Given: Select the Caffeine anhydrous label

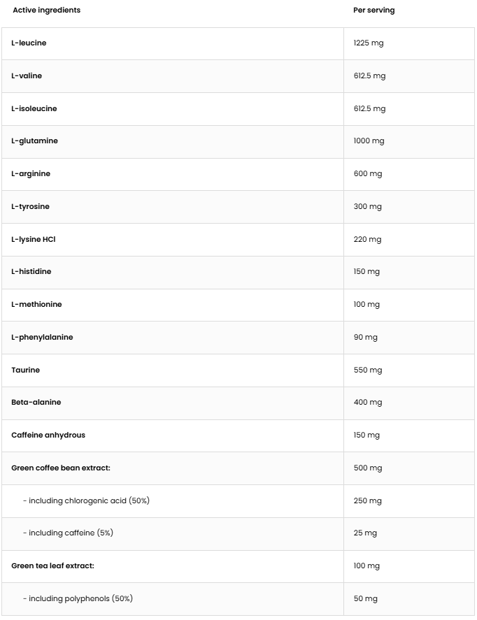Looking at the screenshot, I should 48,435.
